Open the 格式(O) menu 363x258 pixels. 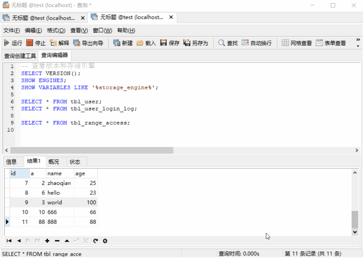[x=56, y=31]
